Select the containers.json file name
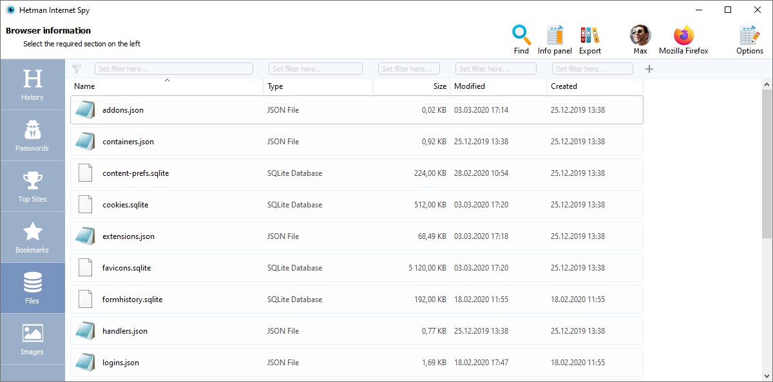This screenshot has height=382, width=773. coord(128,142)
